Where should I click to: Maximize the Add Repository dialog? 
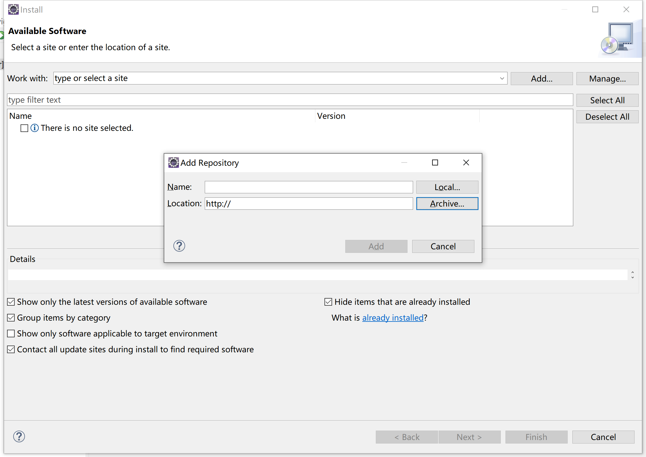coord(435,163)
